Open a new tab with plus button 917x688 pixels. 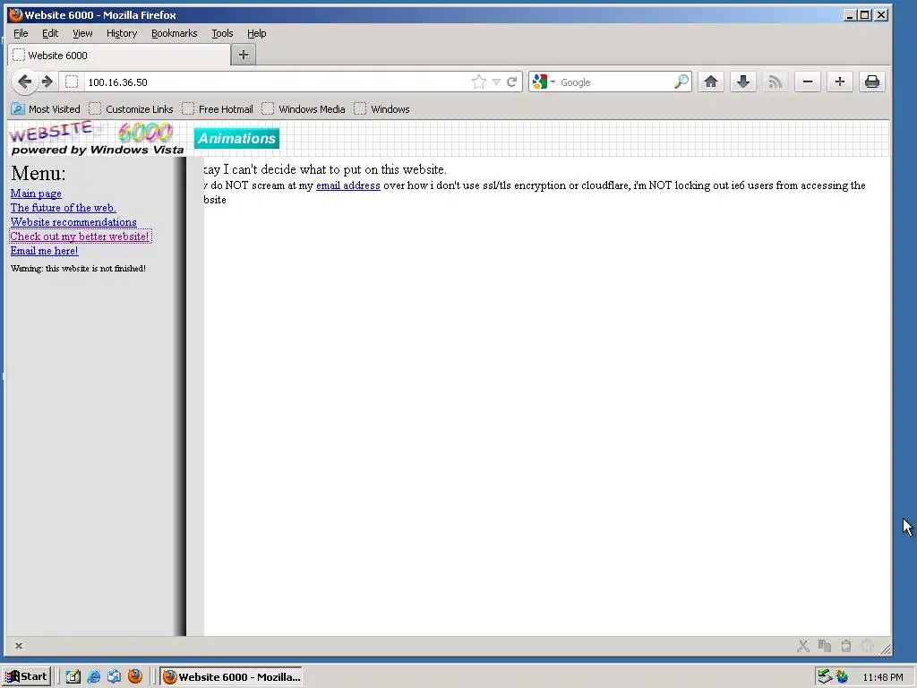[x=244, y=55]
